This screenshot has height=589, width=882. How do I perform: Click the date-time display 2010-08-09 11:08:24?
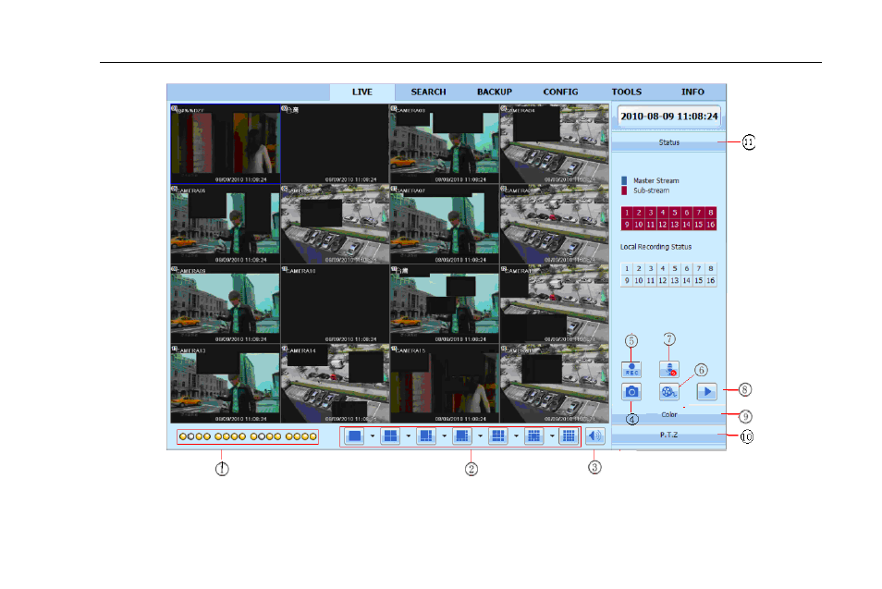[668, 117]
